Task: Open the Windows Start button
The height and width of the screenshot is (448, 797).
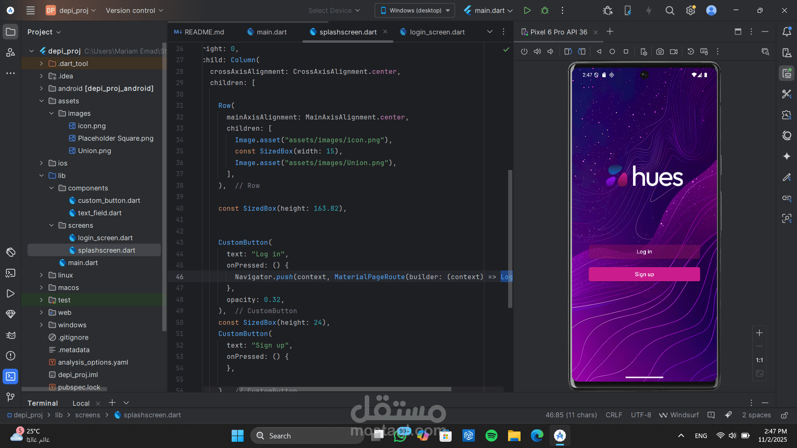Action: 237,436
